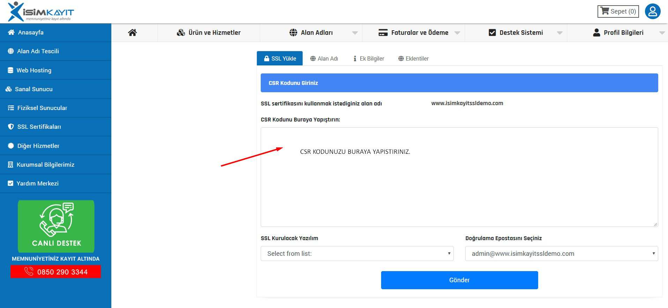Screen dimensions: 668x308
Task: Select the SSL Yükle tab
Action: 280,58
